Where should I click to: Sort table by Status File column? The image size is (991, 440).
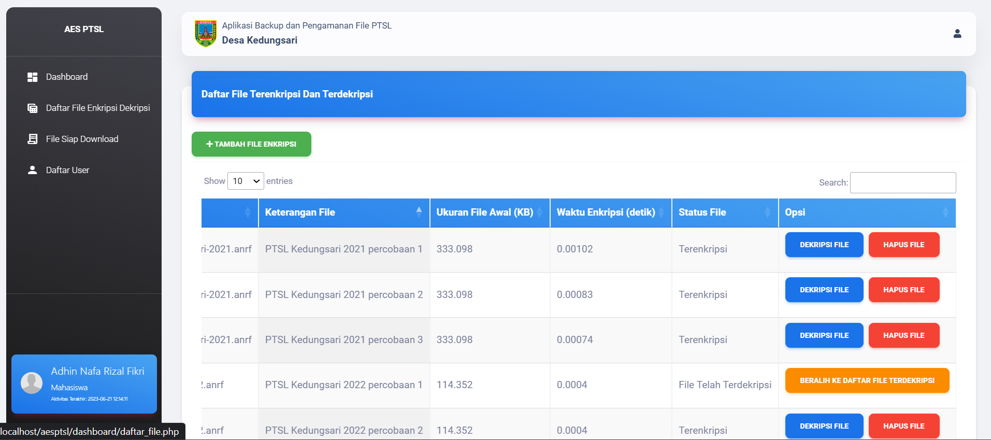[767, 212]
